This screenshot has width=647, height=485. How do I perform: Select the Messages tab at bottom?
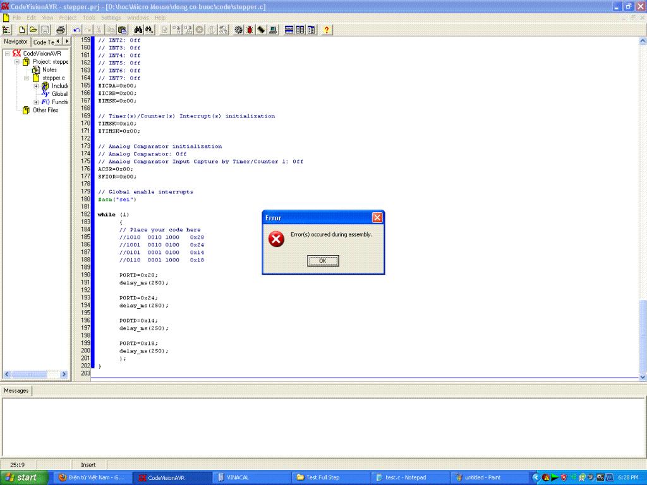(16, 391)
